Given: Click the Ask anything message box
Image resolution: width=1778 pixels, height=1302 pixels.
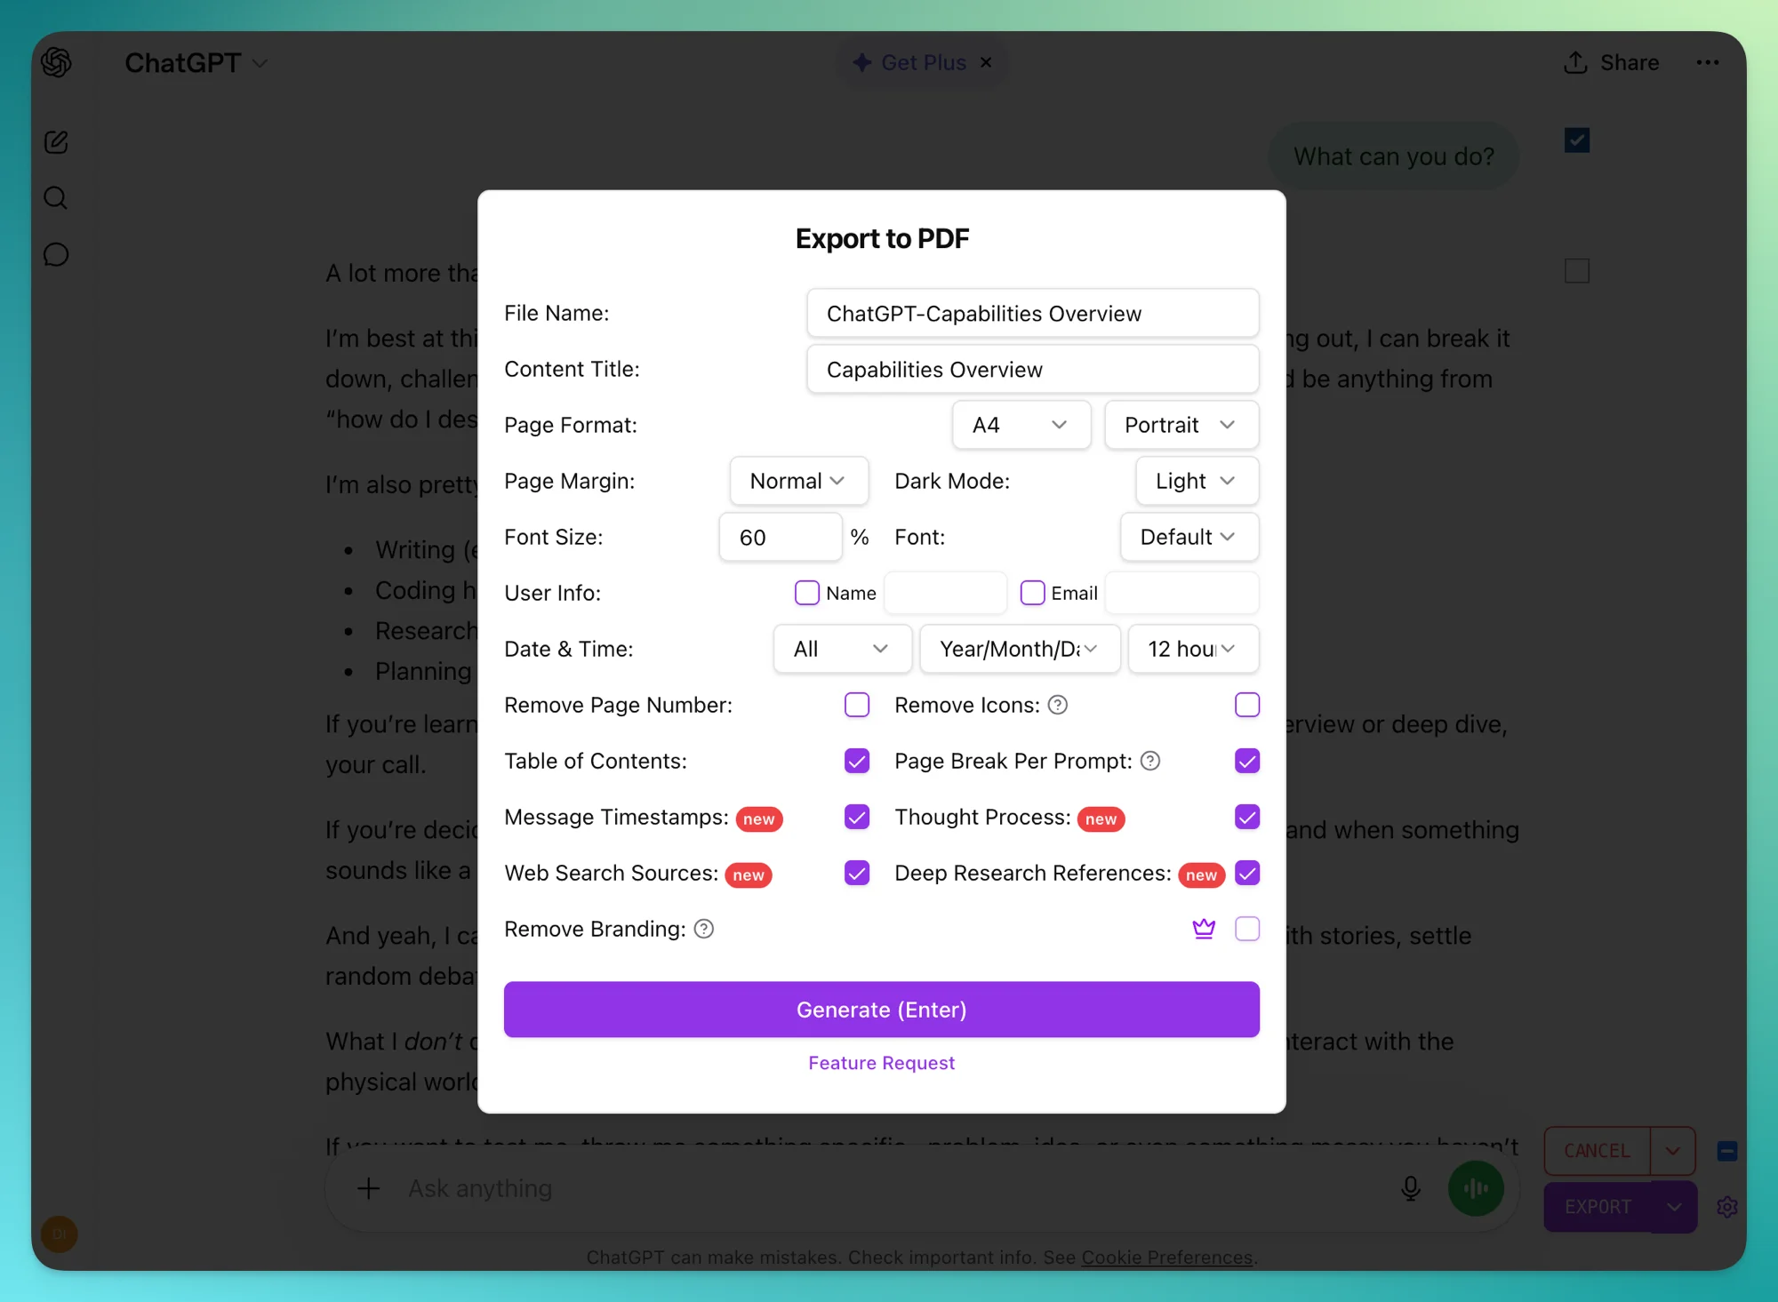Looking at the screenshot, I should pos(889,1188).
